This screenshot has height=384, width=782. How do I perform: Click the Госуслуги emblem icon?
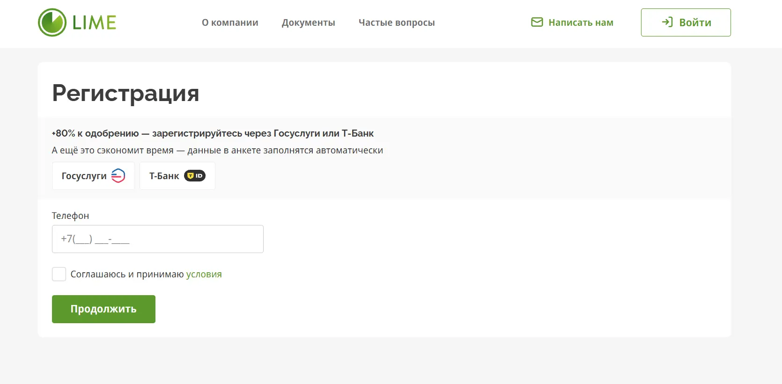click(x=118, y=176)
